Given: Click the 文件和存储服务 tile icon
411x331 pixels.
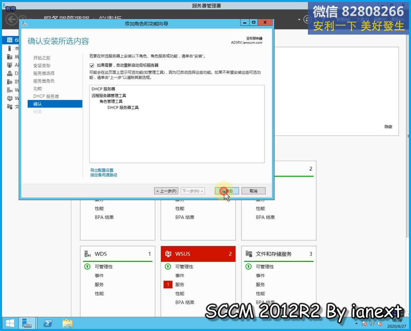Looking at the screenshot, I should (249, 254).
